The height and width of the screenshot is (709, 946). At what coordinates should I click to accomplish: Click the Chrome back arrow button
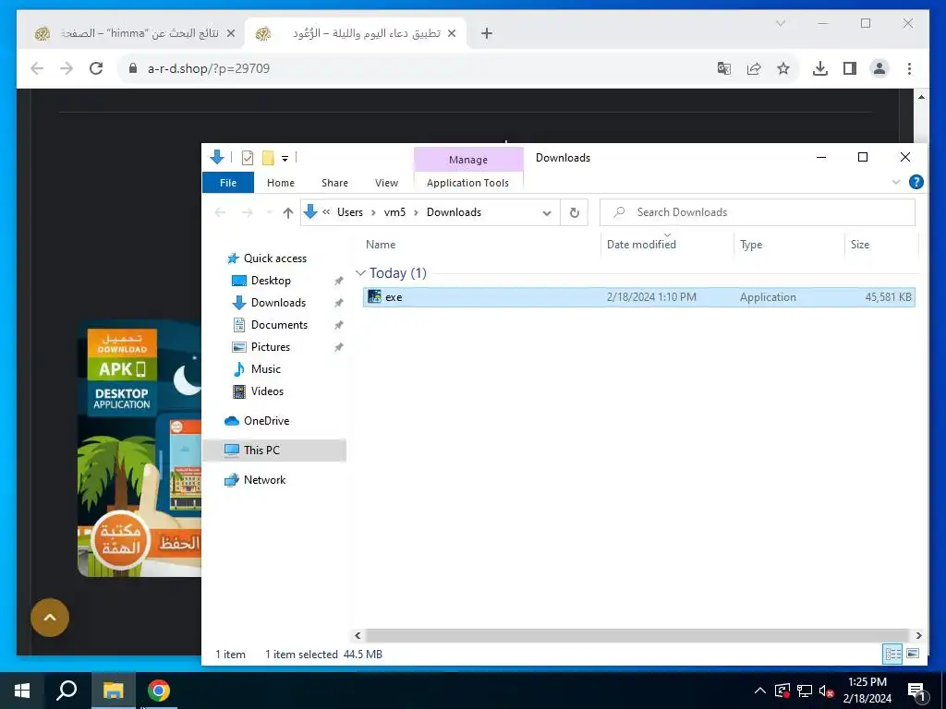(x=37, y=68)
